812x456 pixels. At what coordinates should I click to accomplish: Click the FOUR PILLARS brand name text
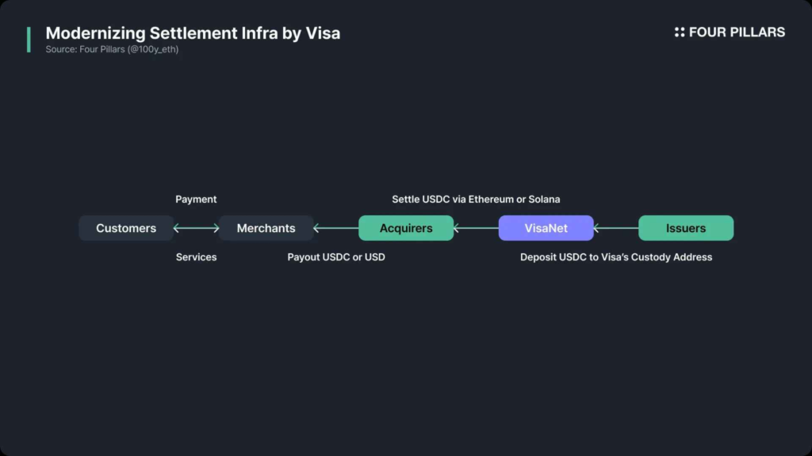point(737,32)
